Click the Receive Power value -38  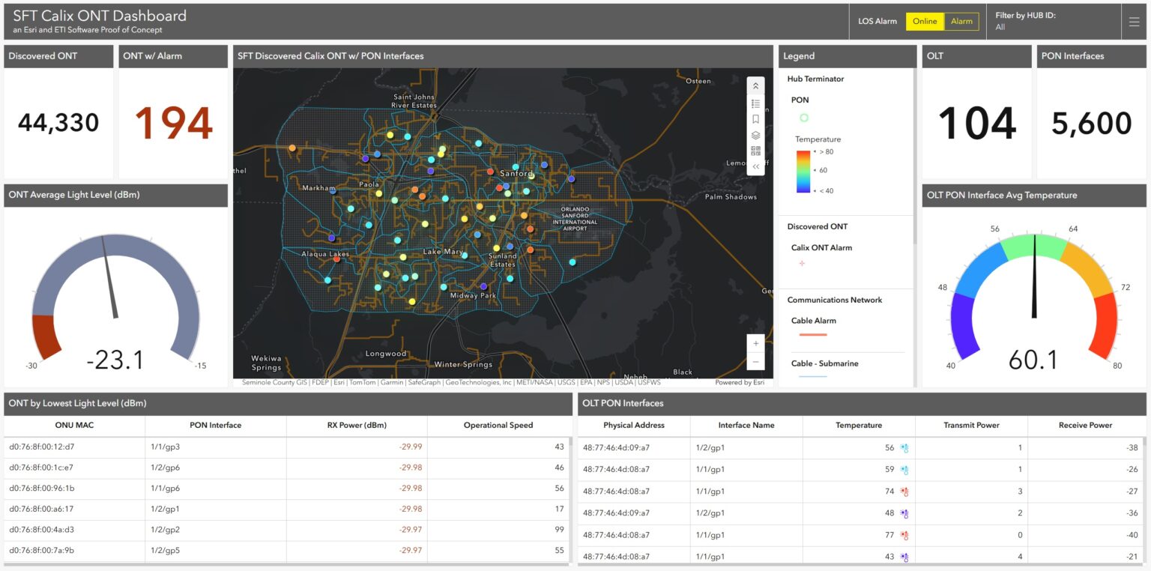click(1132, 448)
